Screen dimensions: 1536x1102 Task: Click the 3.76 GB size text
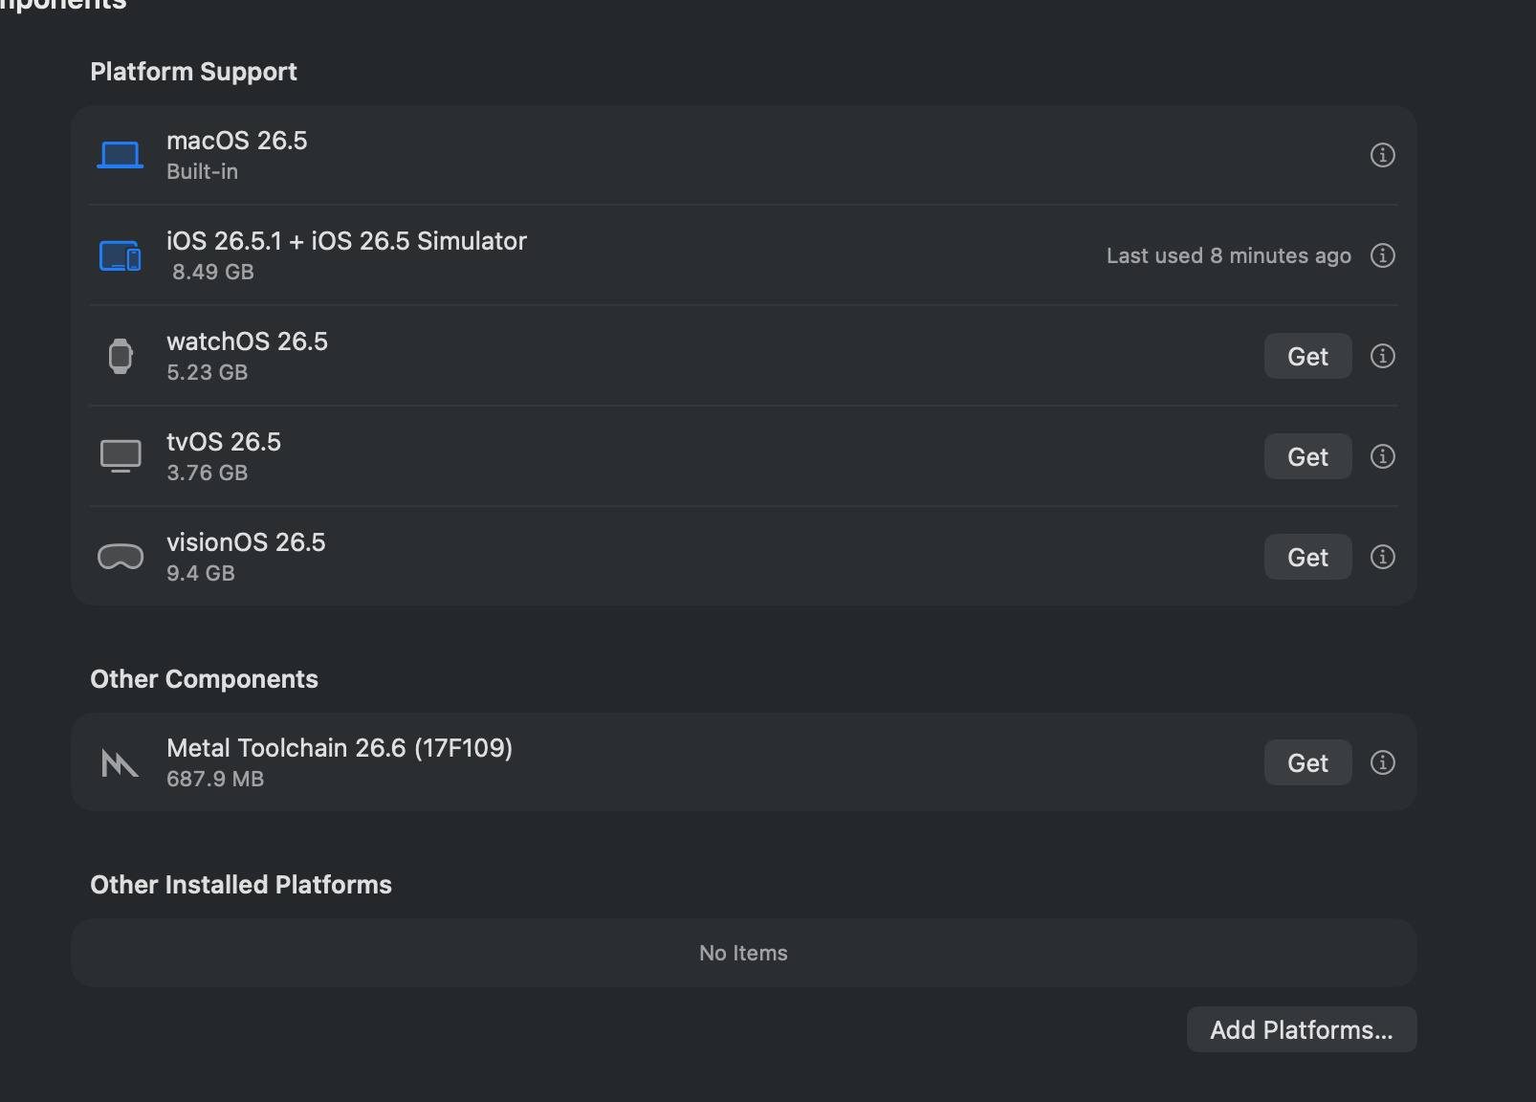point(208,473)
